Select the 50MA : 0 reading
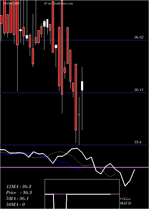Viewport: 149px width, 209px height. tap(15, 205)
